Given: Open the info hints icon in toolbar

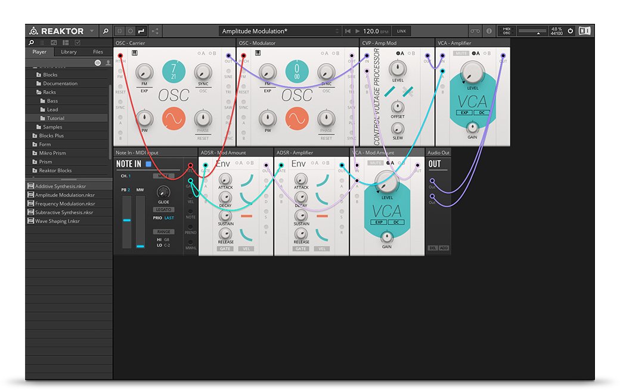Looking at the screenshot, I should [x=489, y=31].
